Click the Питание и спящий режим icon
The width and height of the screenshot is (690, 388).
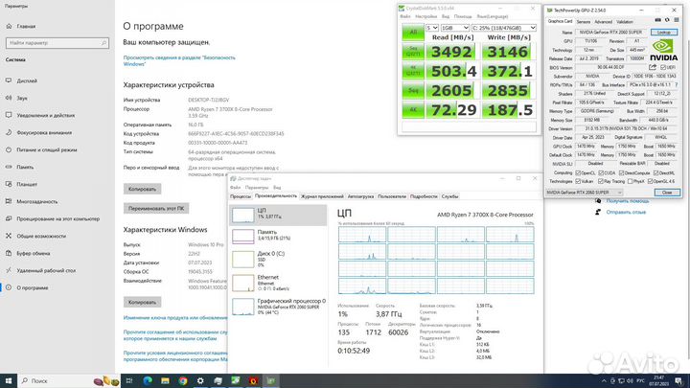tap(9, 149)
